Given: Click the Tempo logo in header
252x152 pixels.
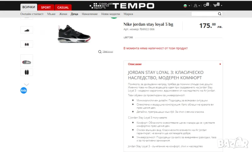Looking at the screenshot, I should pos(122,6).
